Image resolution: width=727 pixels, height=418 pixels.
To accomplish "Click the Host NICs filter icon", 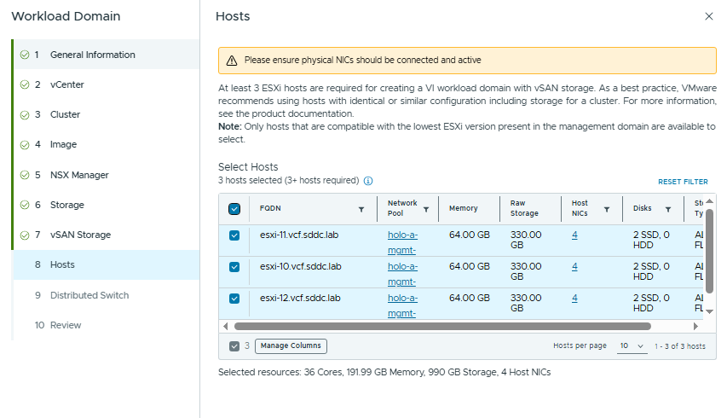I will pos(607,209).
